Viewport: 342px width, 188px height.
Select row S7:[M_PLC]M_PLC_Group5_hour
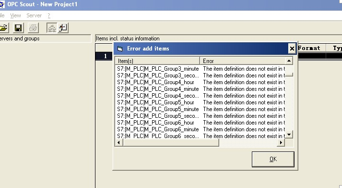(200, 102)
